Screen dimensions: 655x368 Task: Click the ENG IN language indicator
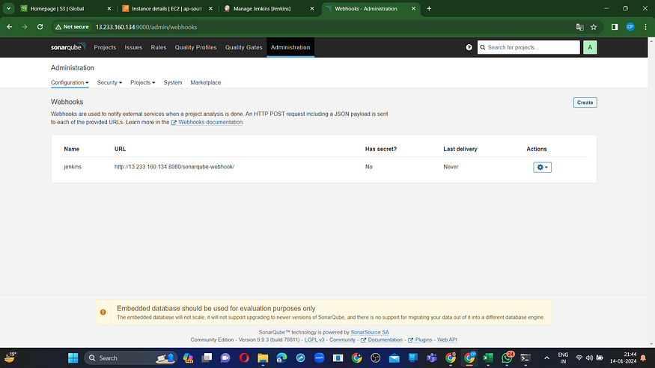(563, 358)
